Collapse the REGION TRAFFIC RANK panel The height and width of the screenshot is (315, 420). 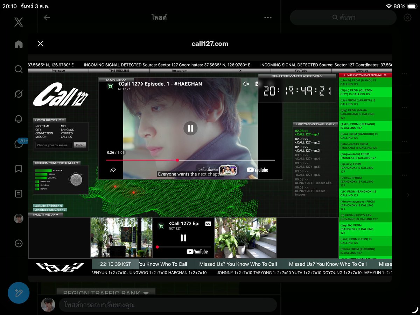[57, 163]
